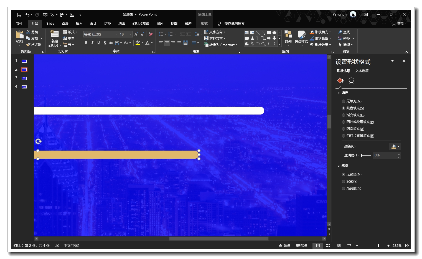Click Convert to SmartArt
The height and width of the screenshot is (259, 422).
(221, 45)
